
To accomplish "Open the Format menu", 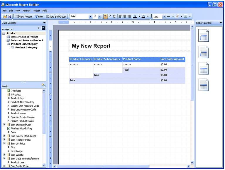I will [26, 11].
